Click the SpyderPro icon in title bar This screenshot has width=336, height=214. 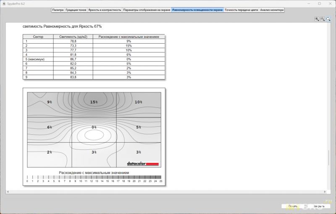pos(4,3)
